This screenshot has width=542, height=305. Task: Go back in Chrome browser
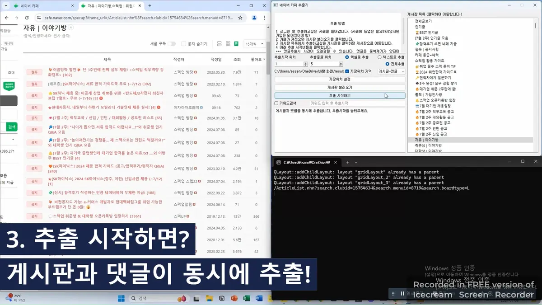coord(5,18)
